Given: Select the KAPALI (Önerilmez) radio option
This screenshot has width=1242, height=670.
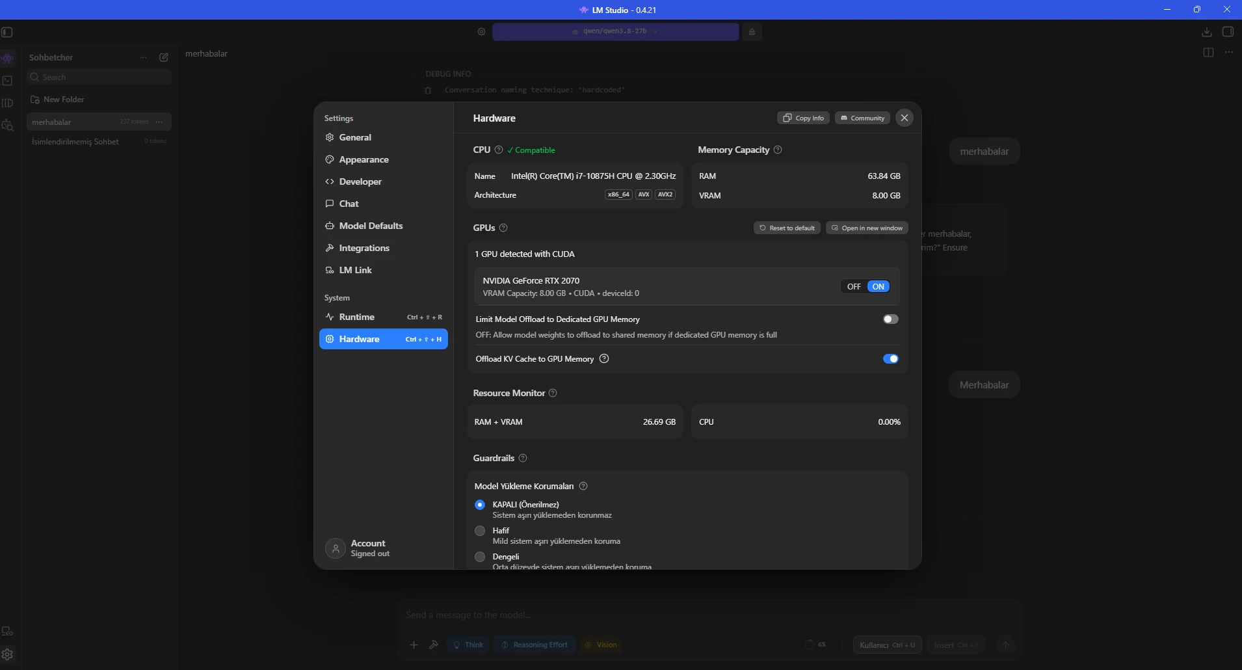Looking at the screenshot, I should coord(480,505).
